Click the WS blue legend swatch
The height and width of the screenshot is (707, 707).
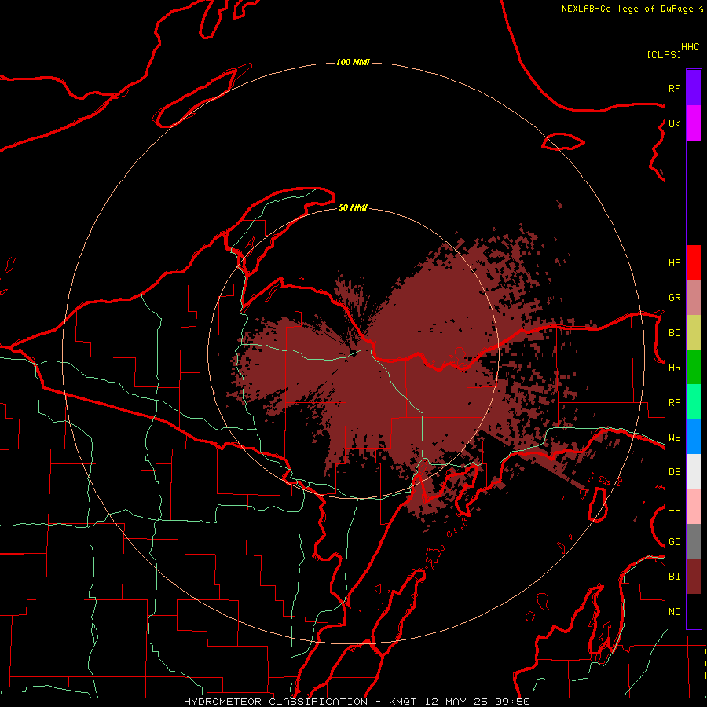[694, 437]
